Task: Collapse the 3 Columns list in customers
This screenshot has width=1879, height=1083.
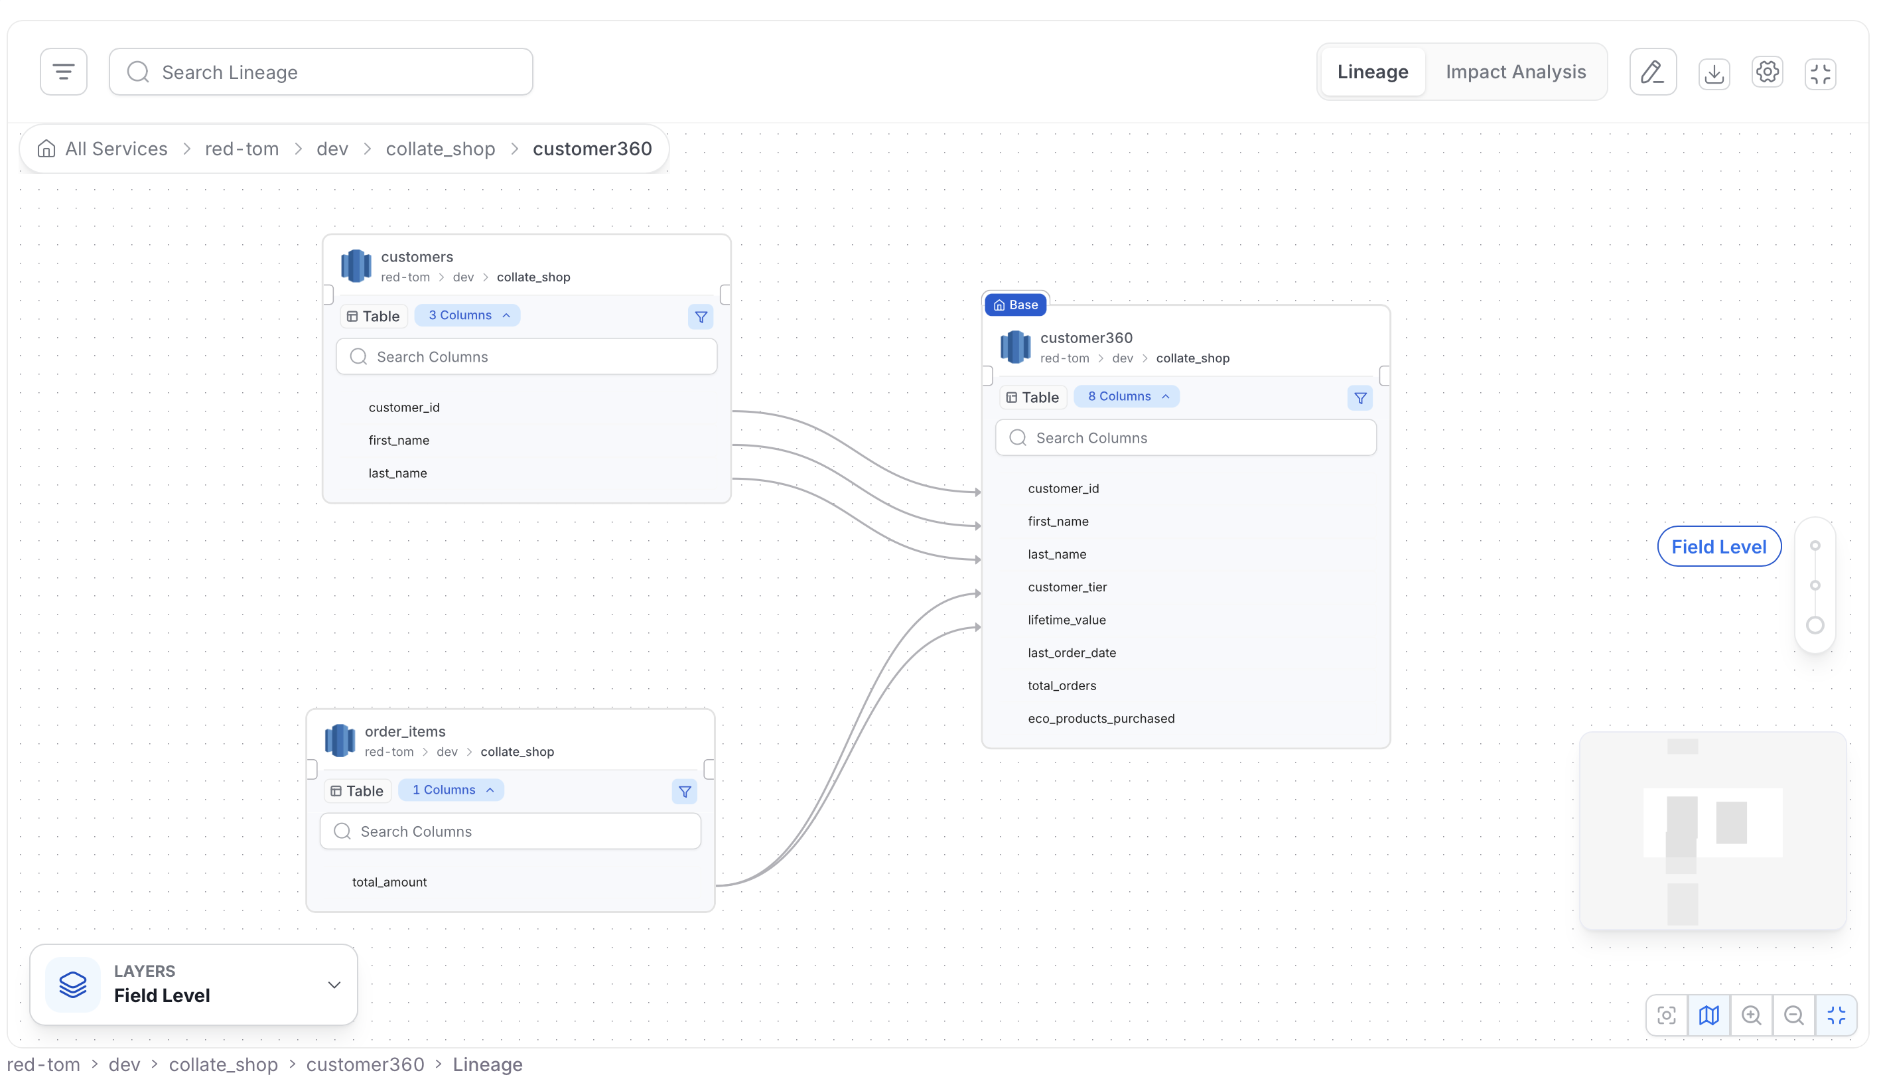Action: 468,315
